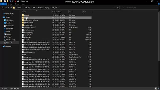Viewport: 160px width, 90px height.
Task: Select the kbpccs folder icon
Action: [x=23, y=15]
